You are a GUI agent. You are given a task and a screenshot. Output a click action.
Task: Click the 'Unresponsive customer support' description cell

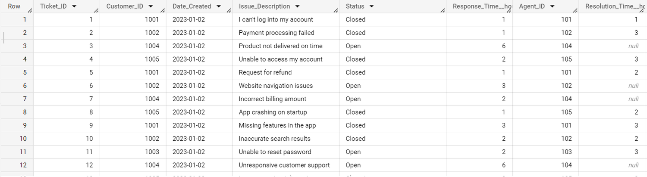[x=284, y=165]
